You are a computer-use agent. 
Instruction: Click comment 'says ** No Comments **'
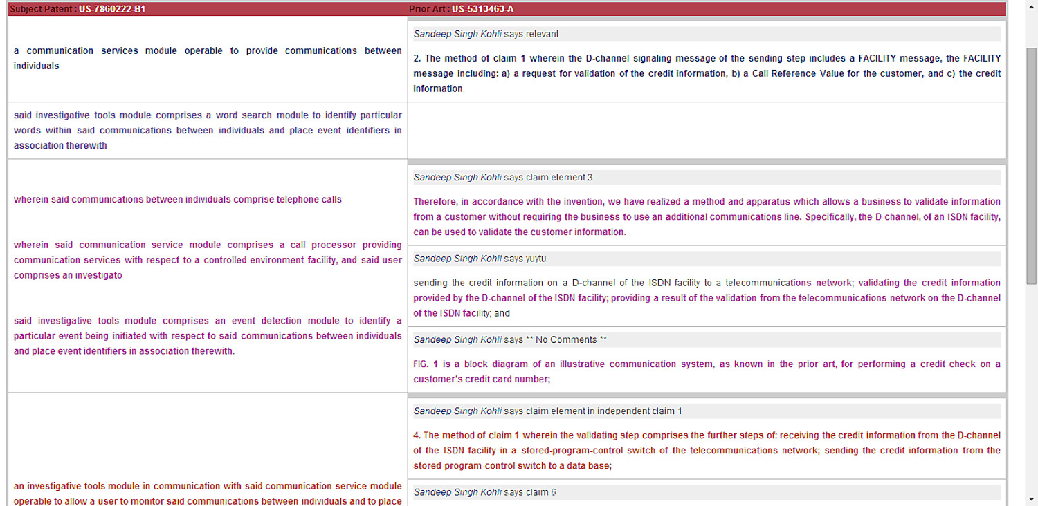(707, 340)
